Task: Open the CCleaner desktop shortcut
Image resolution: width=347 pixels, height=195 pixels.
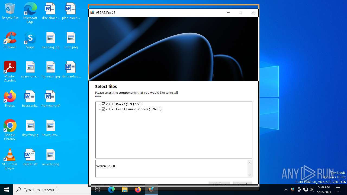Action: click(10, 41)
